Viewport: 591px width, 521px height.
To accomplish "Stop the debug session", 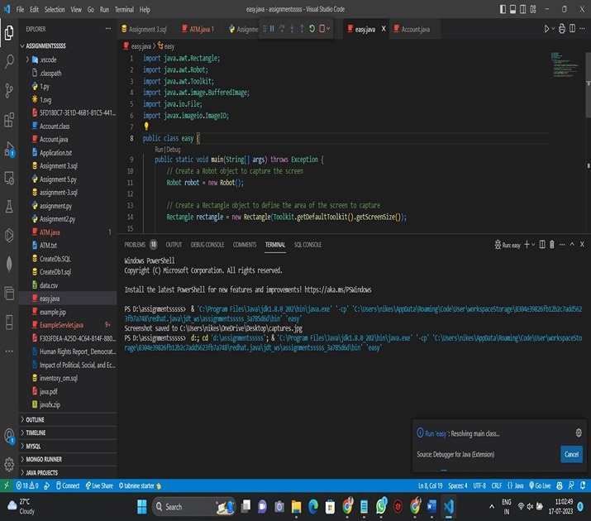I will click(x=322, y=29).
